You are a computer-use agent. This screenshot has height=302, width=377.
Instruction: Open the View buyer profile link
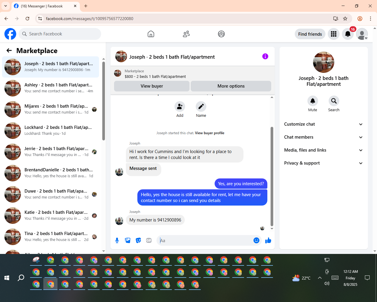click(x=210, y=133)
